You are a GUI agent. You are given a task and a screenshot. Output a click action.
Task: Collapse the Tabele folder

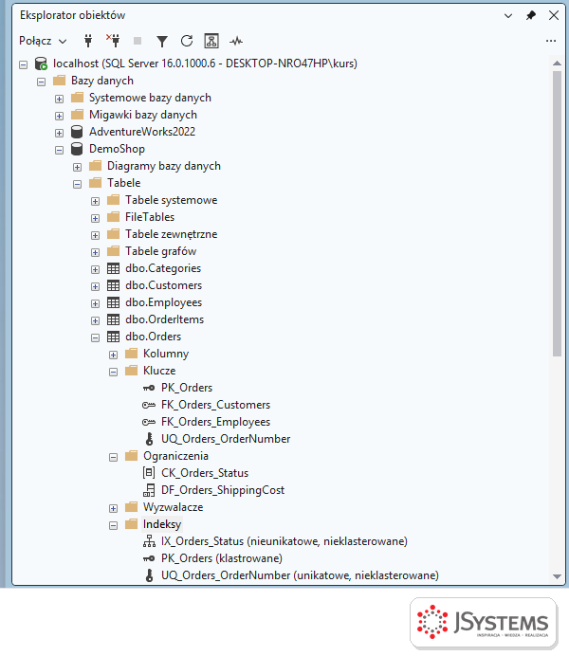click(x=77, y=184)
